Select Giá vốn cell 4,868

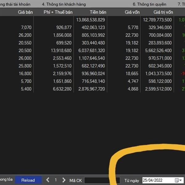pyautogui.click(x=133, y=89)
